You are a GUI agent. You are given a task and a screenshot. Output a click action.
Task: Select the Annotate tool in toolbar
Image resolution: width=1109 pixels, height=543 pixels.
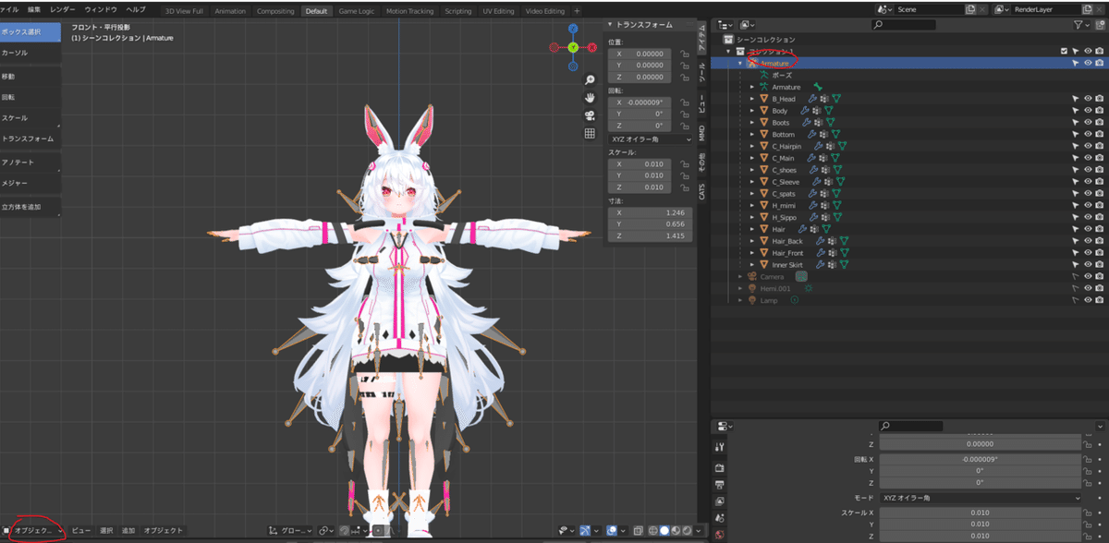[x=30, y=163]
